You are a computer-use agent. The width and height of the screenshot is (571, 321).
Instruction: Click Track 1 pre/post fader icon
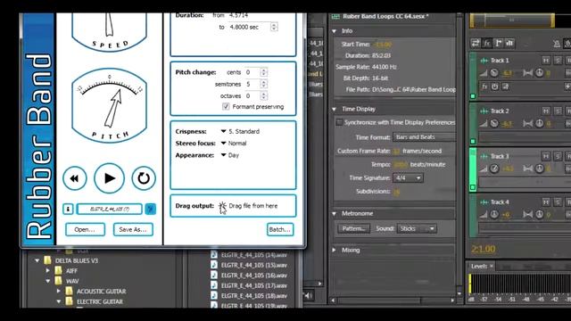[506, 87]
